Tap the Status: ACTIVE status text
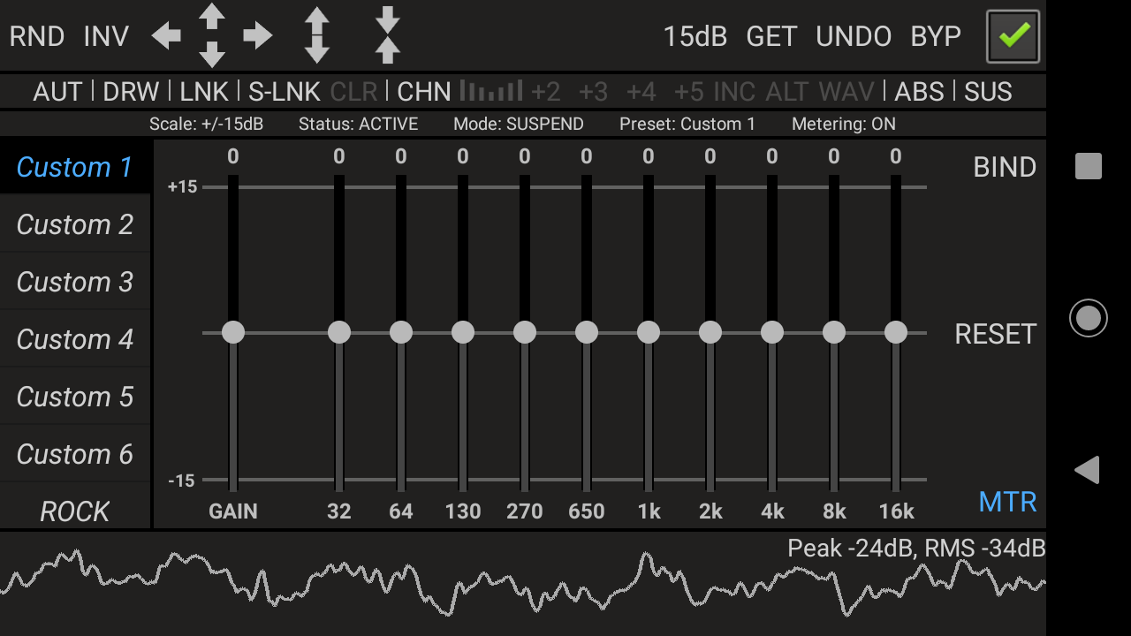This screenshot has height=636, width=1131. (x=359, y=124)
